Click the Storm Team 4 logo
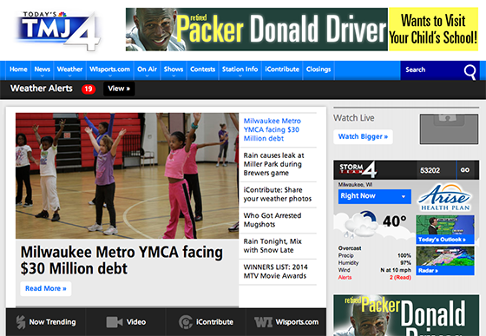Screen dimensions: 486x336 click(x=358, y=169)
